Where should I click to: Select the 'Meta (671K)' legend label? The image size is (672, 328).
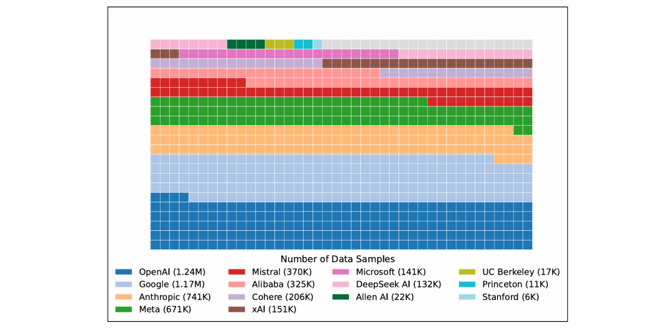click(x=165, y=308)
